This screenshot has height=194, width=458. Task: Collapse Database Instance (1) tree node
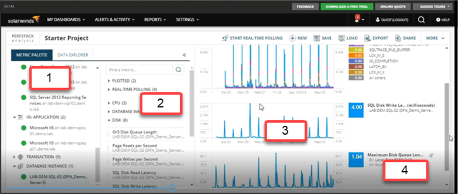(x=15, y=166)
